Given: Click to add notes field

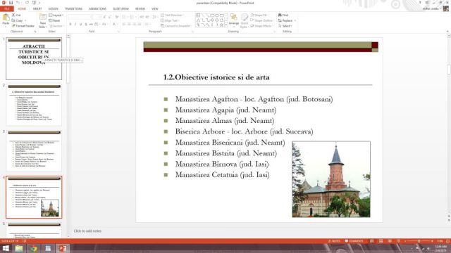Looking at the screenshot, I should 87,231.
